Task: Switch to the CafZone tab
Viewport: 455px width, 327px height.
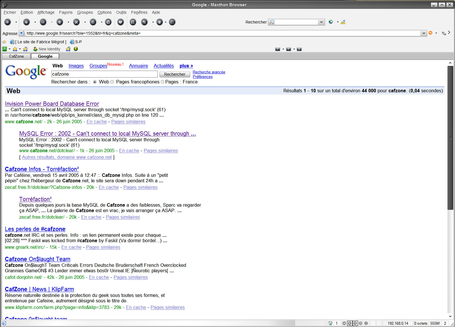Action: pyautogui.click(x=16, y=56)
